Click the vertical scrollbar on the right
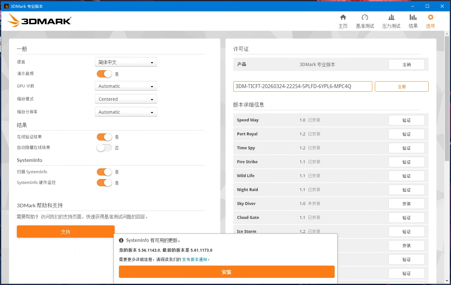The height and width of the screenshot is (285, 451). (447, 97)
